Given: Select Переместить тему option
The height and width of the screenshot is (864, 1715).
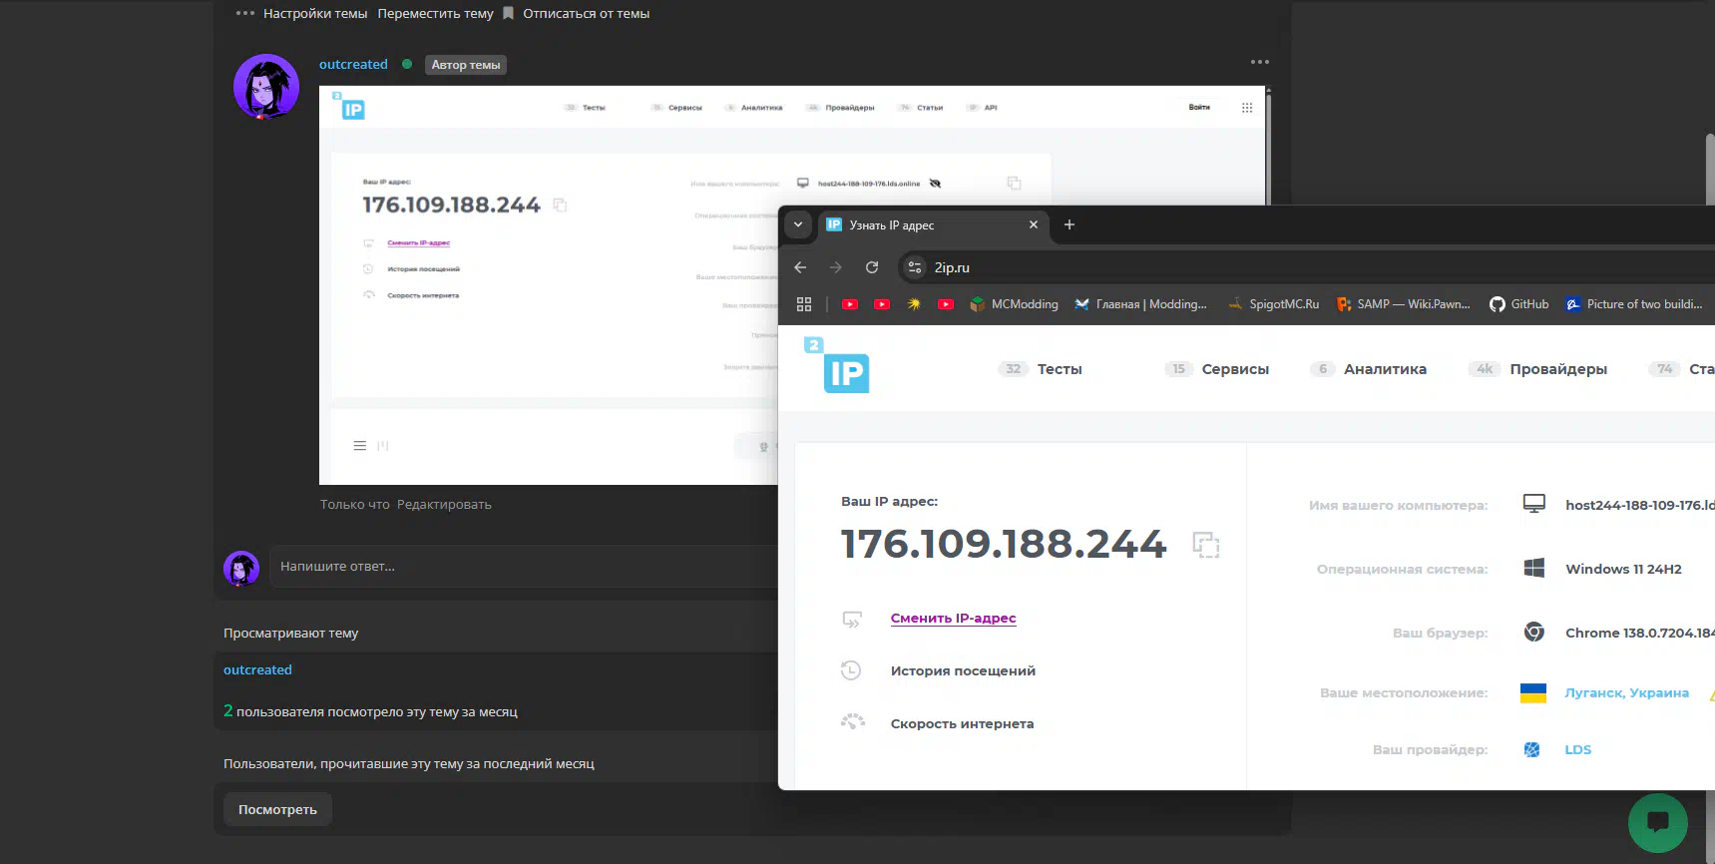Looking at the screenshot, I should 435,13.
